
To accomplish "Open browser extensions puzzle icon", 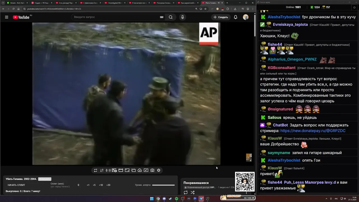I will [228, 9].
